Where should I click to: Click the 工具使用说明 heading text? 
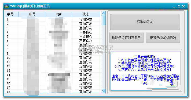pos(145,57)
